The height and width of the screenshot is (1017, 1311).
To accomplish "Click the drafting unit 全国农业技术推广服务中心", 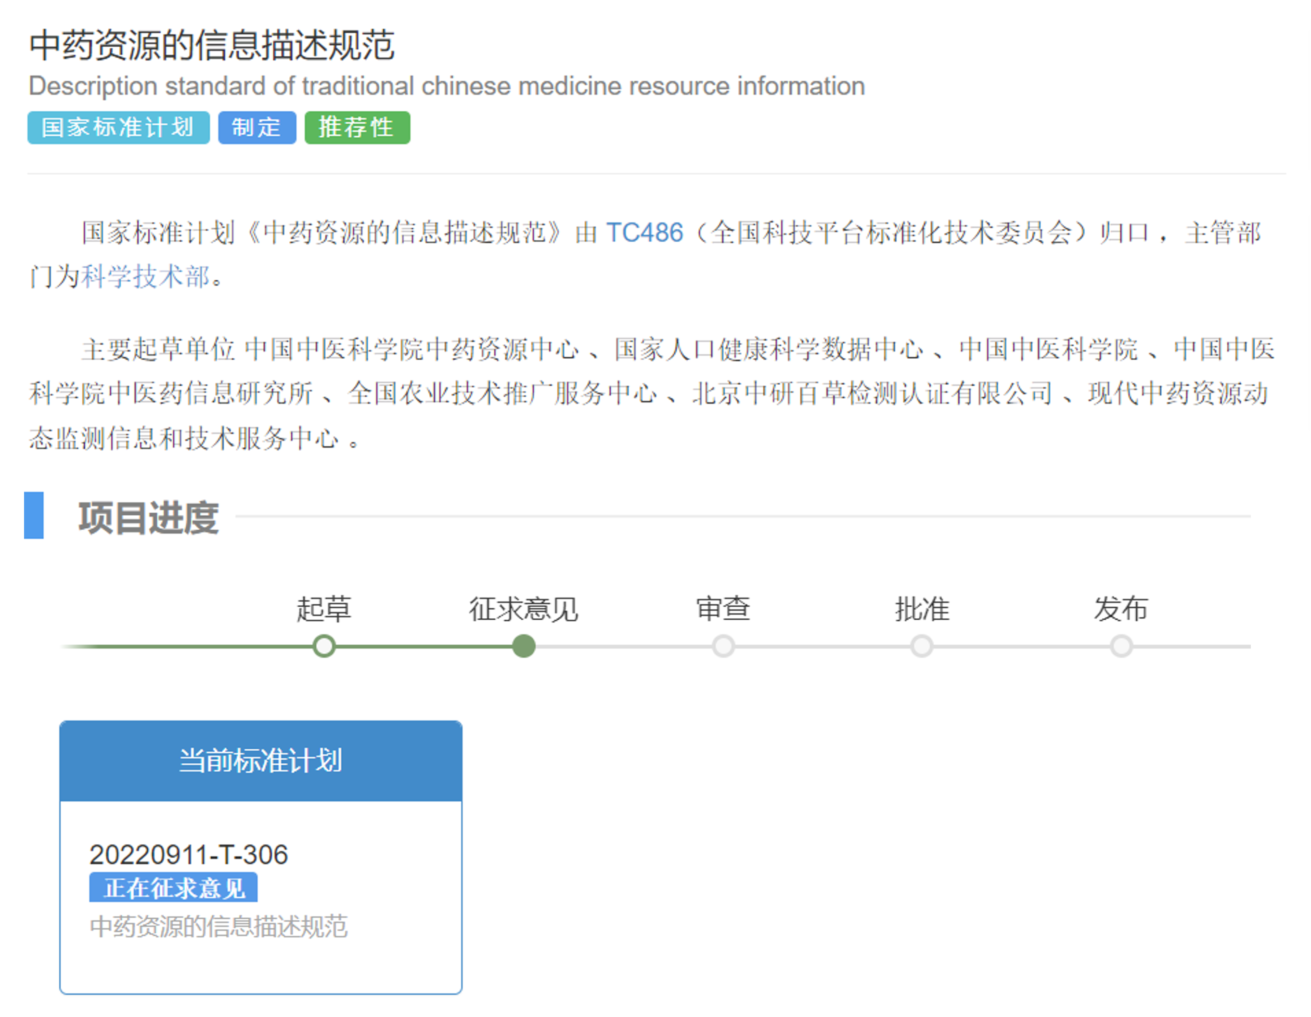I will click(x=502, y=393).
